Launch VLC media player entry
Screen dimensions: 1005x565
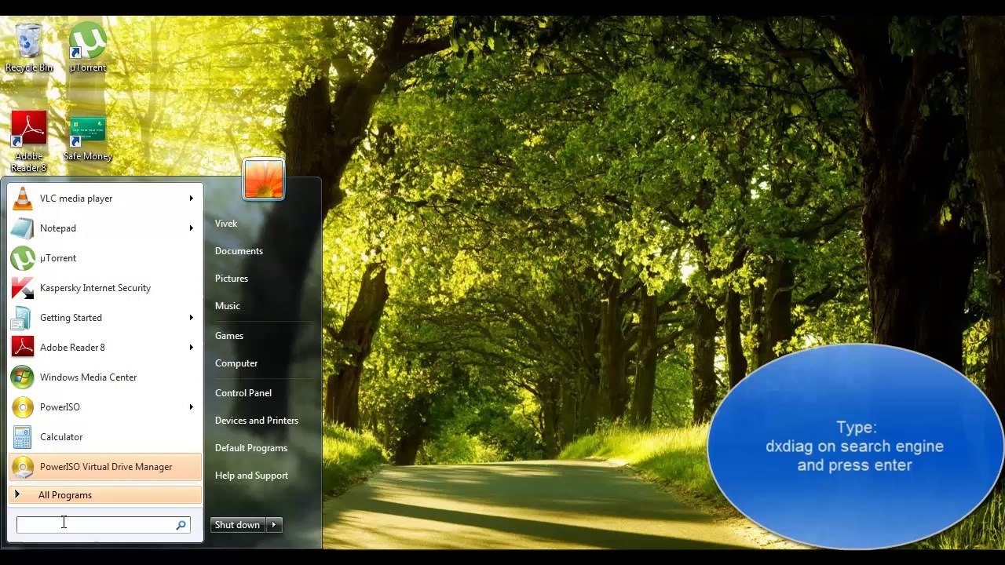[x=105, y=199]
